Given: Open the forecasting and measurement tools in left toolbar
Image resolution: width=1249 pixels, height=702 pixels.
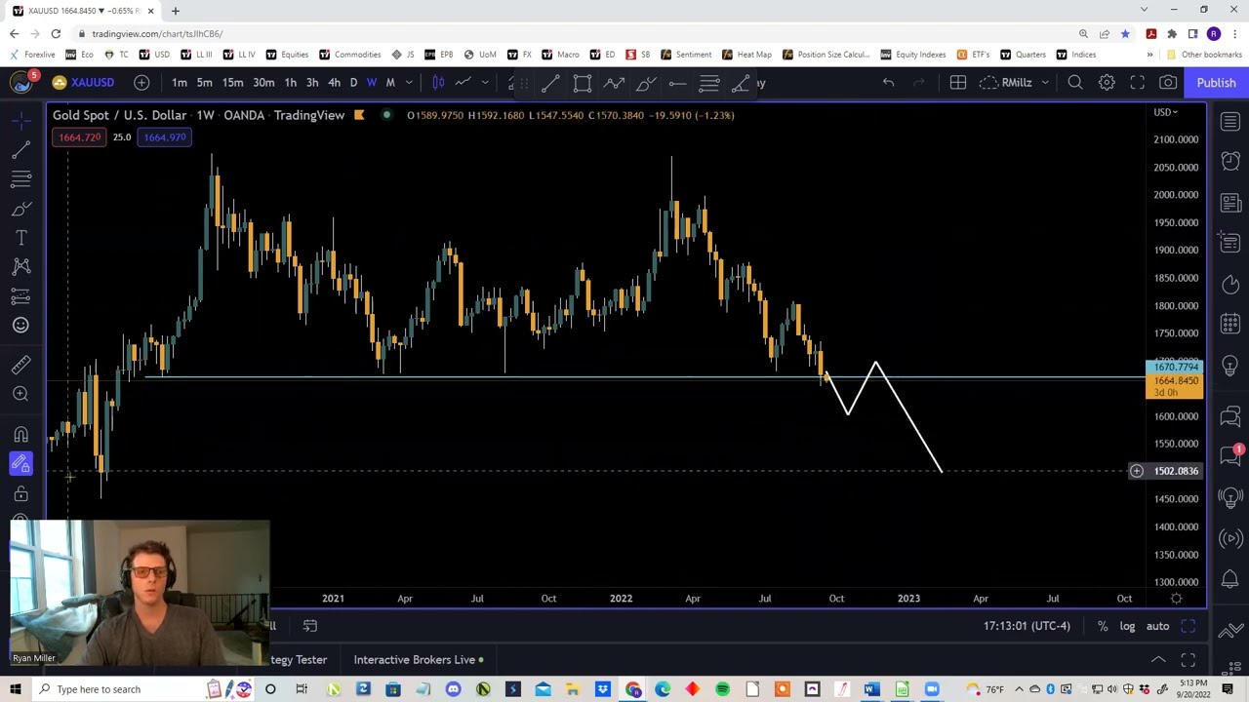Looking at the screenshot, I should coord(20,296).
